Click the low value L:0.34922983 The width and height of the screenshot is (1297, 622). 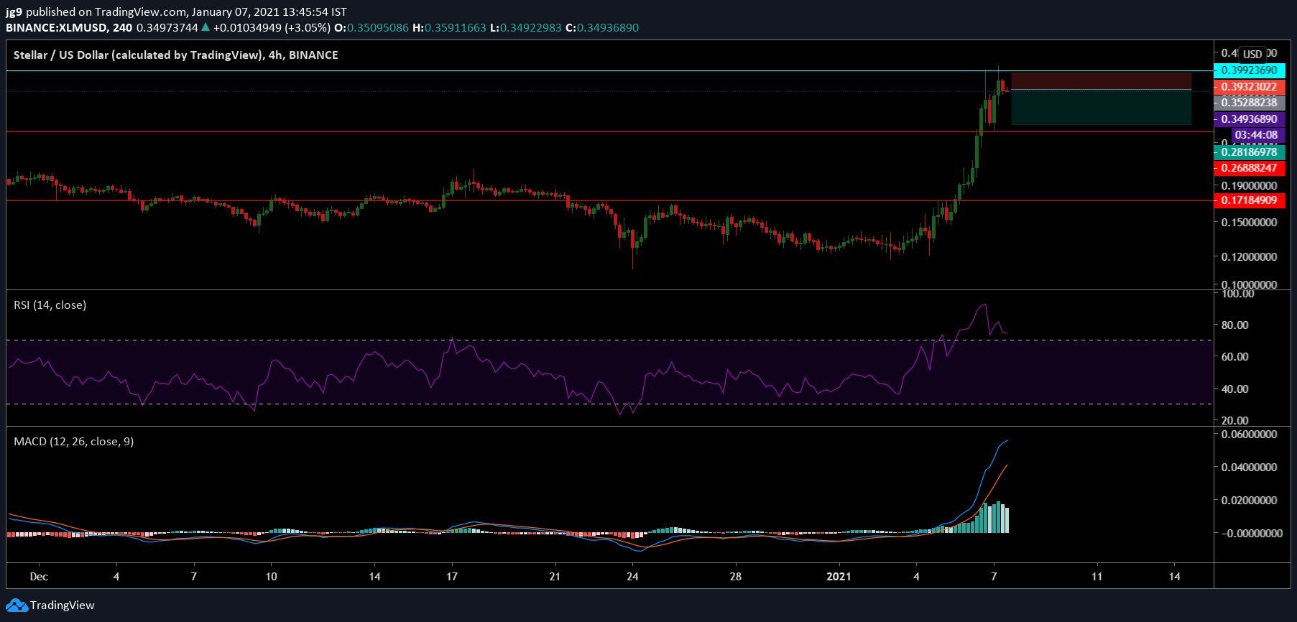click(526, 28)
